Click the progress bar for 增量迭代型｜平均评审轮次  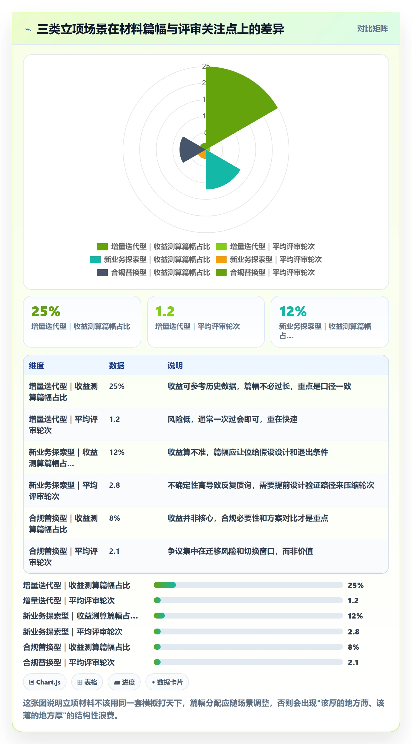pos(248,600)
